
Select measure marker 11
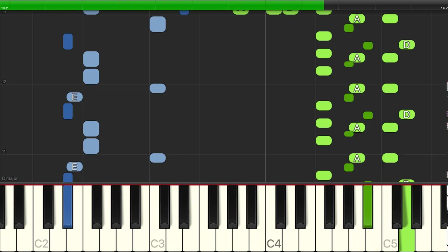[4, 151]
